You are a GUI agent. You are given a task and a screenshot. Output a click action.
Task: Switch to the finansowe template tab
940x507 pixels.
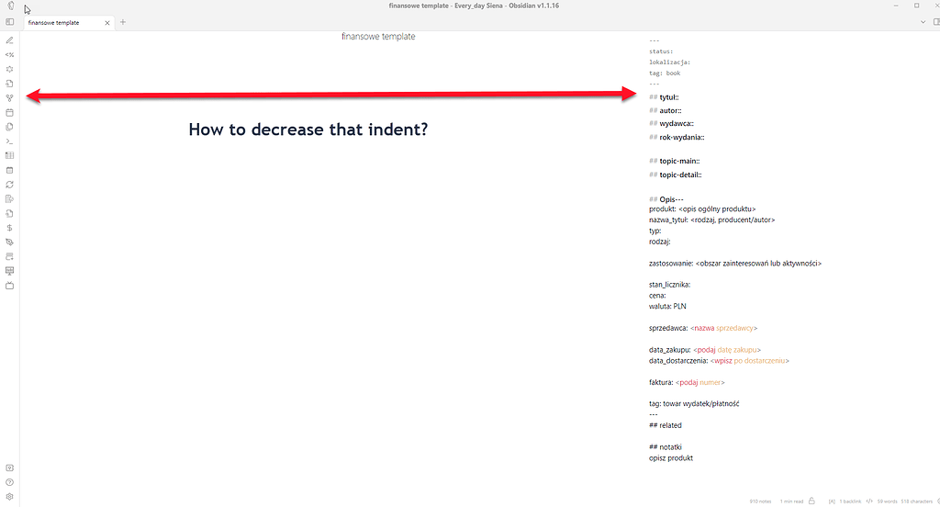pos(57,22)
